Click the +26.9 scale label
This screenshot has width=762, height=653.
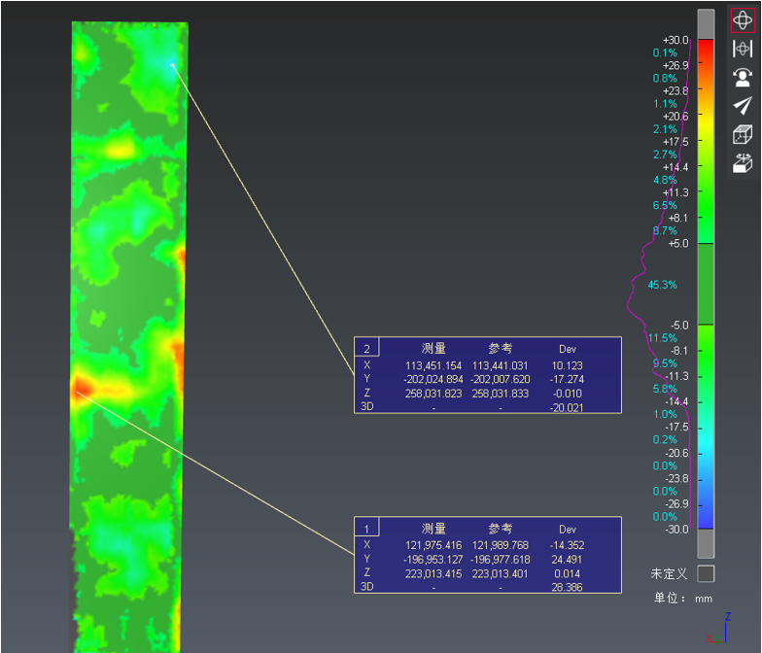pyautogui.click(x=675, y=65)
